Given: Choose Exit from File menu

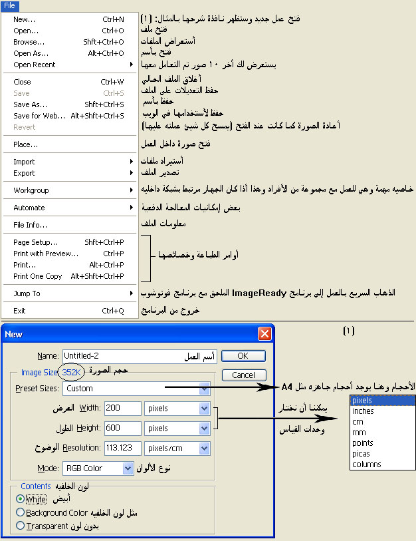Looking at the screenshot, I should coord(69,311).
